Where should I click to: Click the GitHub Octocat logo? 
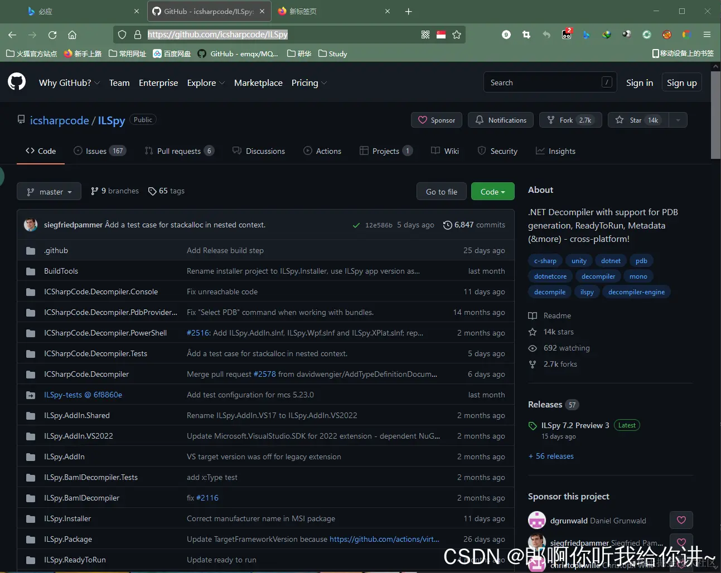coord(17,82)
